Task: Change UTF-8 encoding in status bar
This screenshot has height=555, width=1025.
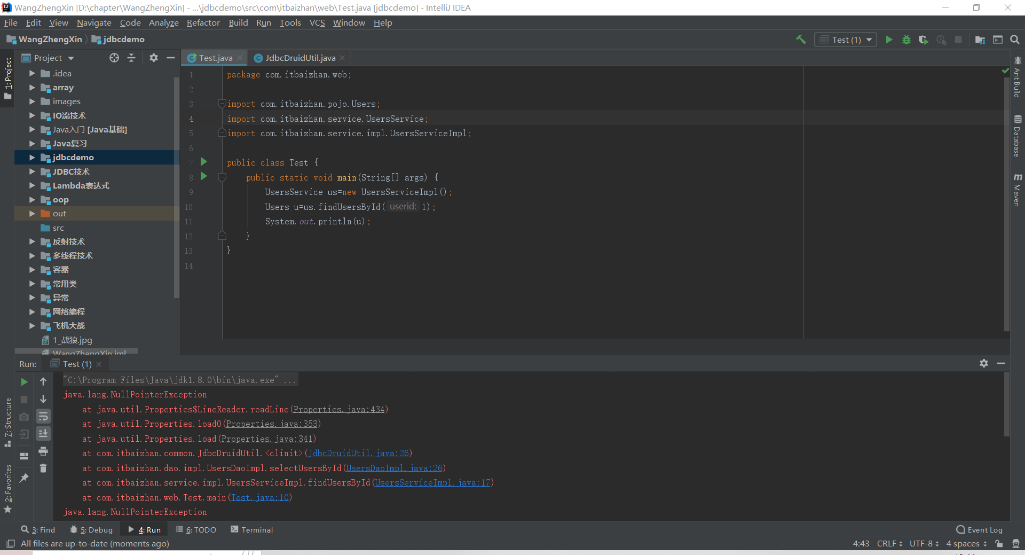Action: (924, 543)
